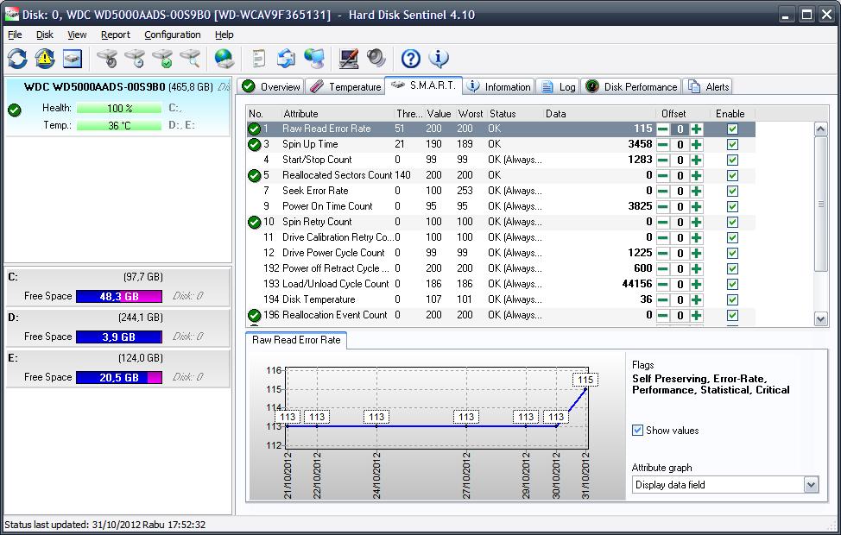This screenshot has height=535, width=841.
Task: Open the Report menu
Action: (x=116, y=35)
